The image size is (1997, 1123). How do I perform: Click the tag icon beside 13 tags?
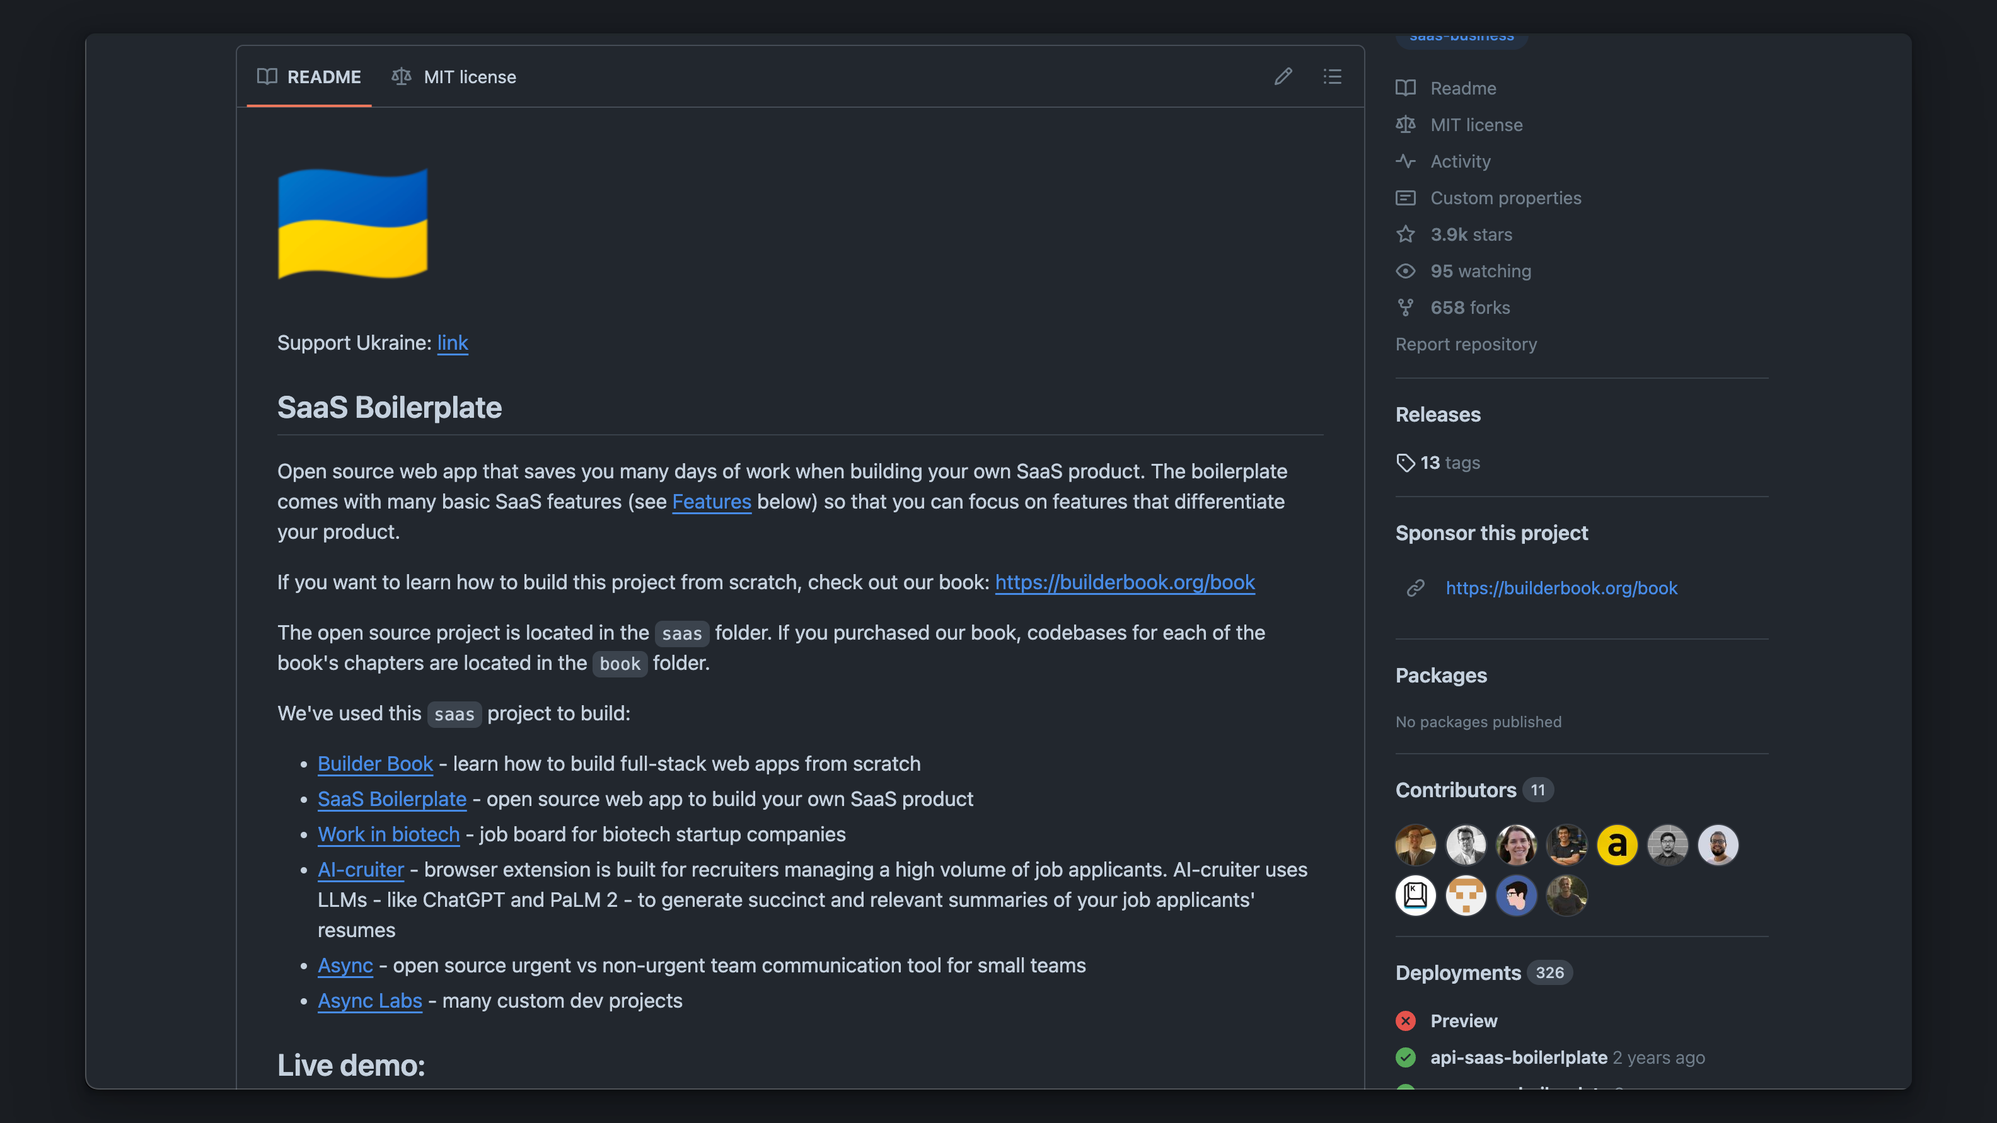pos(1406,463)
